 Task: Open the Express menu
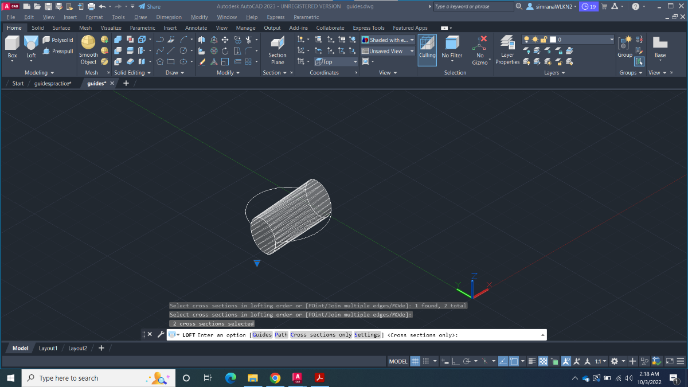[x=276, y=17]
